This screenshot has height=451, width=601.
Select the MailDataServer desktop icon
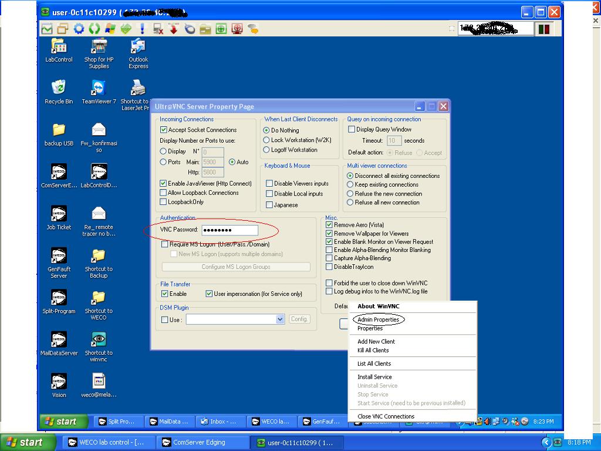coord(59,343)
